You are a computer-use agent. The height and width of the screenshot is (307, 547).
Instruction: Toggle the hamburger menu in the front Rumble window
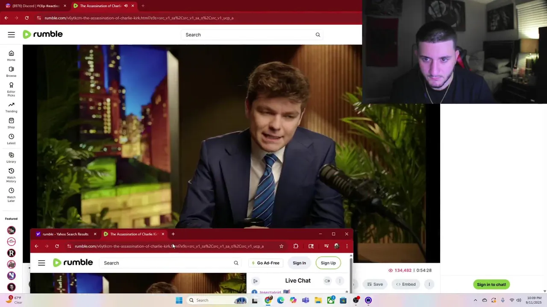41,263
